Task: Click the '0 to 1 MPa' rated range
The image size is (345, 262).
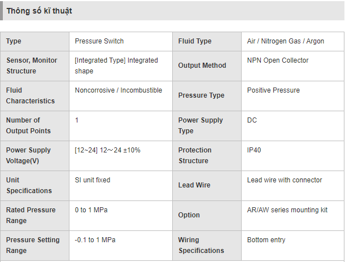Action: [x=91, y=210]
